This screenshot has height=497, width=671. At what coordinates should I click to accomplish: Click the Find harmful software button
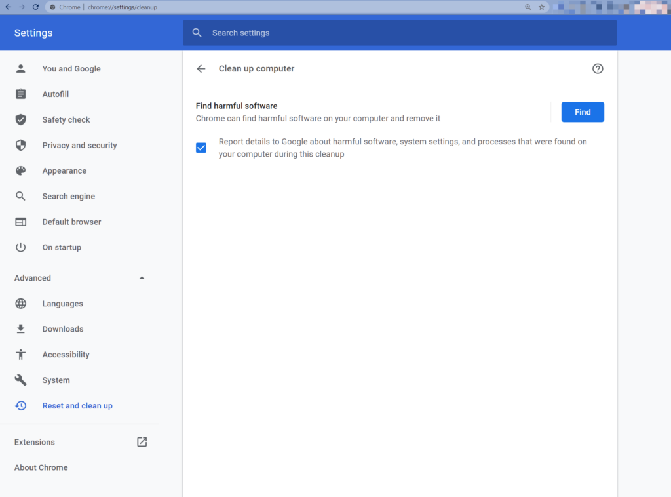pos(582,111)
